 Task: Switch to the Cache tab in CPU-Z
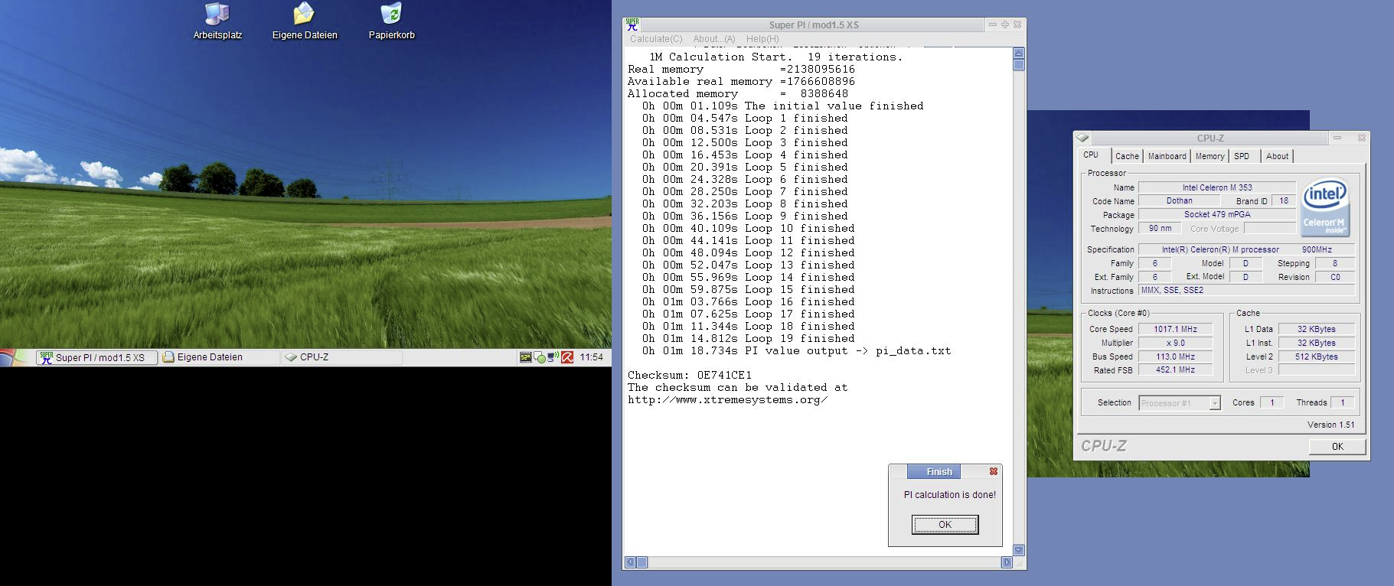pyautogui.click(x=1127, y=156)
